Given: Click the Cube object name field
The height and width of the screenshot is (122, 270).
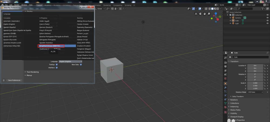Looking at the screenshot, I should pyautogui.click(x=251, y=57).
